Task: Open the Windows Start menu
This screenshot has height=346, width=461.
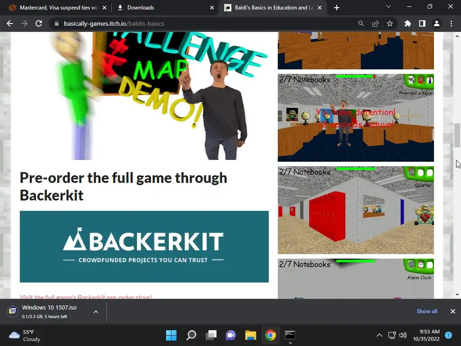Action: 171,335
